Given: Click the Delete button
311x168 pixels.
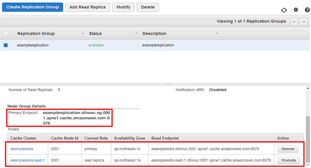Looking at the screenshot, I should (x=148, y=7).
